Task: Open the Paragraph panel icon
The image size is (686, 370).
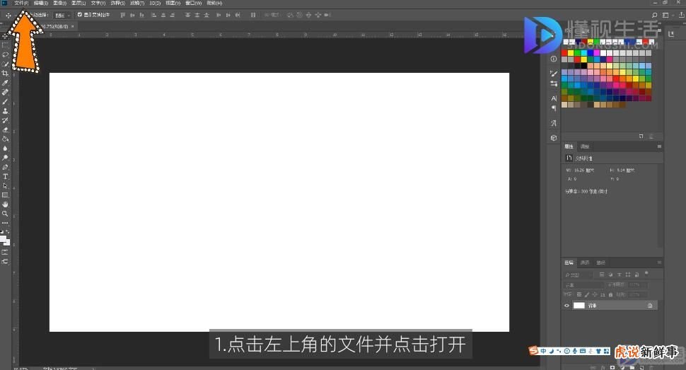Action: coord(554,108)
